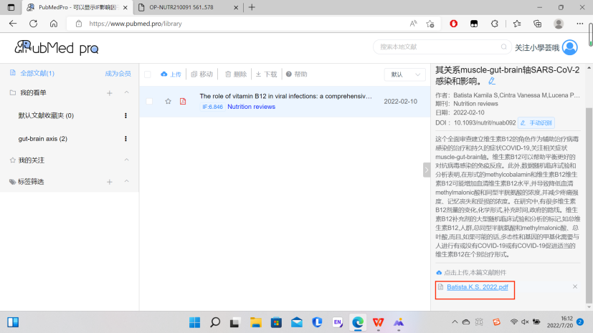Click 手动识别 button next to DOI
593x333 pixels.
536,122
